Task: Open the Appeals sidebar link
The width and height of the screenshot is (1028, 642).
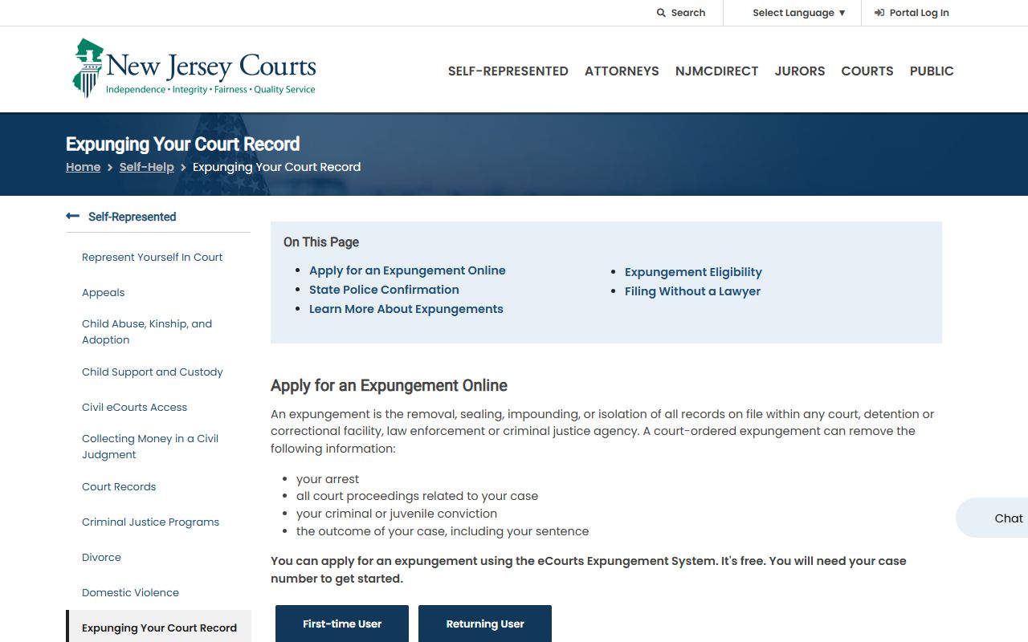Action: [104, 292]
